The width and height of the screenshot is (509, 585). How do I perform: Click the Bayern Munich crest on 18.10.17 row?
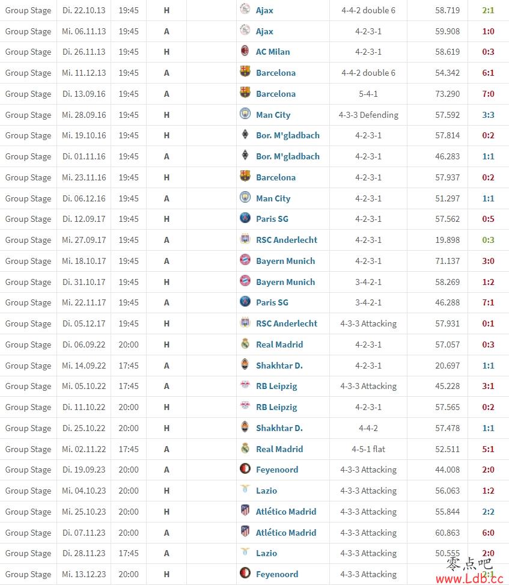[245, 260]
